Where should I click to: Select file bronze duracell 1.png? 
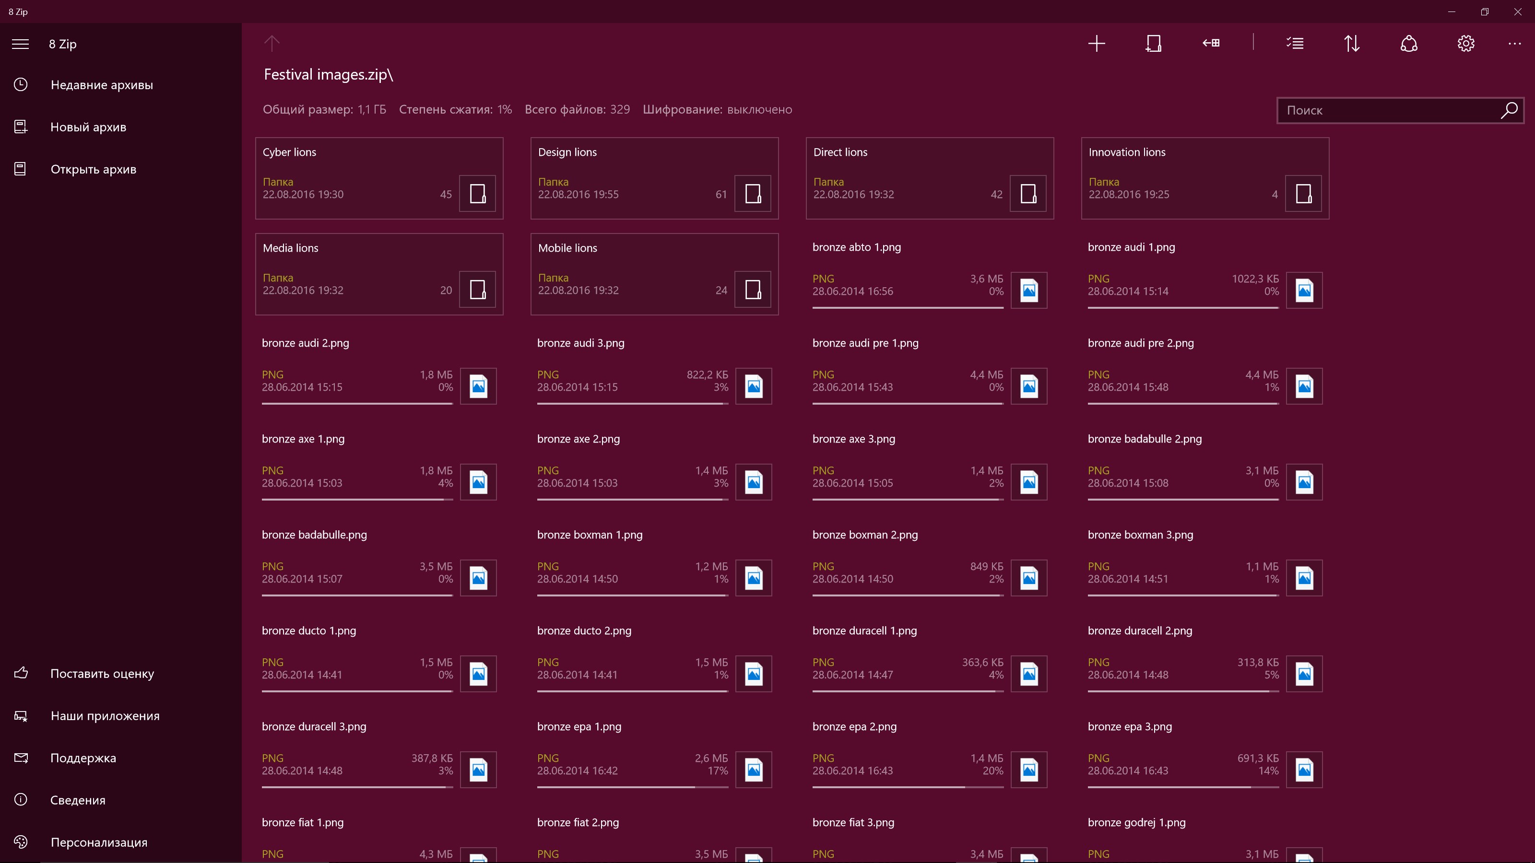930,657
